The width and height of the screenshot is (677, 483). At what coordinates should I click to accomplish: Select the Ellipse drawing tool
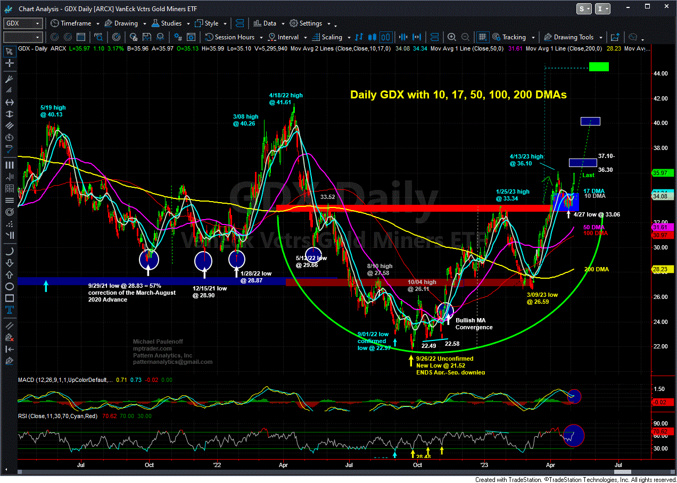[x=10, y=286]
